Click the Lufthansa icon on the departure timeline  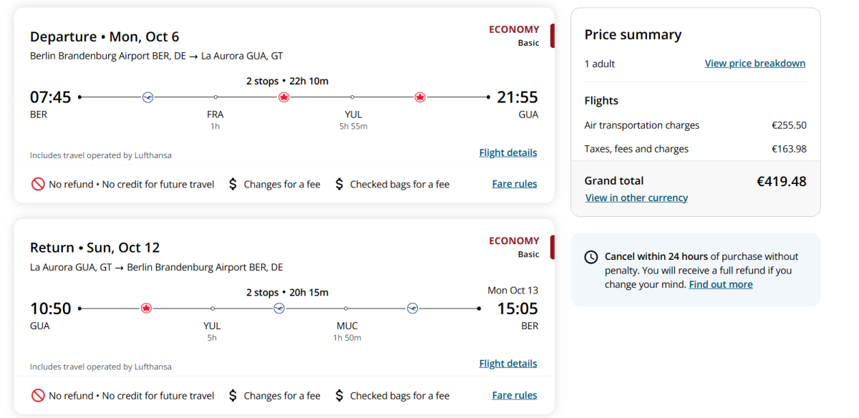[148, 97]
